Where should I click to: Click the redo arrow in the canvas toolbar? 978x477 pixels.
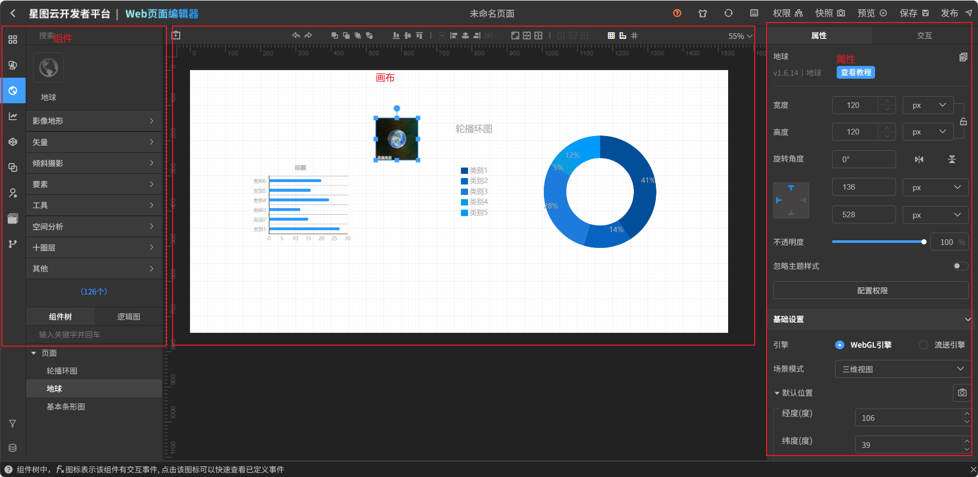pos(308,35)
